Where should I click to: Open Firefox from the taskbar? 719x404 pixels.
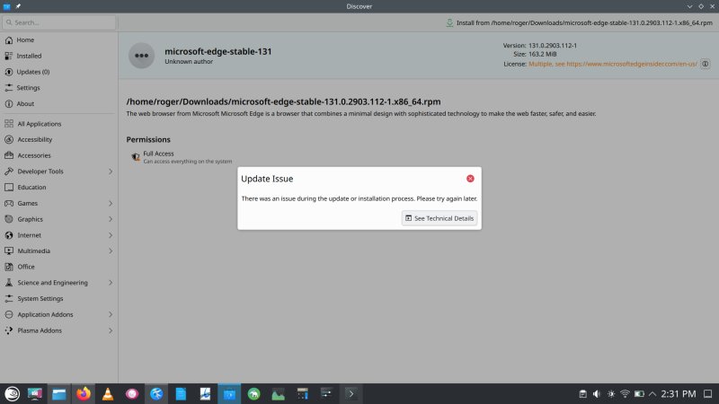[x=83, y=394]
